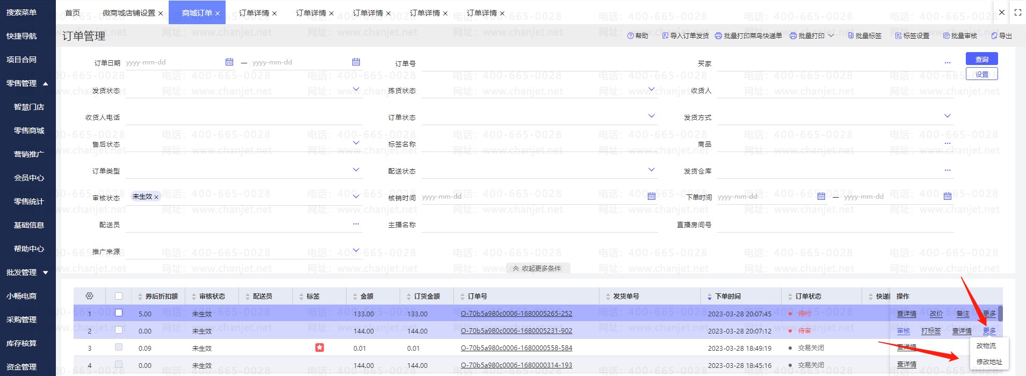The width and height of the screenshot is (1026, 376).
Task: Click the import order shipment icon
Action: 666,36
